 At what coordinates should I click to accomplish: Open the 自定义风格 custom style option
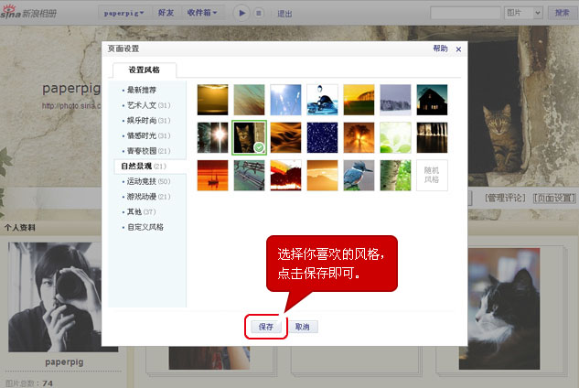click(x=145, y=227)
